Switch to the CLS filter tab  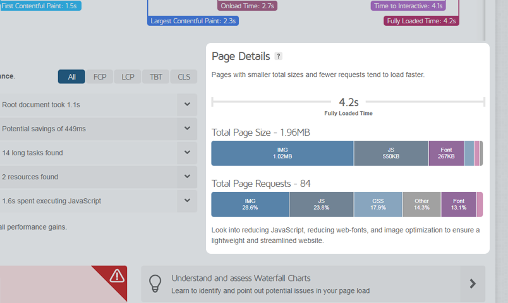pos(184,77)
